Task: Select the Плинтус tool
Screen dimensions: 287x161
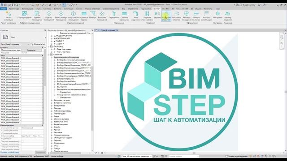Action: (x=93, y=15)
